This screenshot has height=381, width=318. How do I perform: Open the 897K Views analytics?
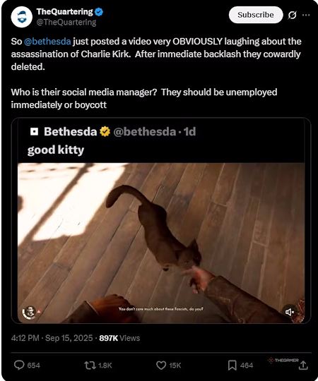pos(119,338)
